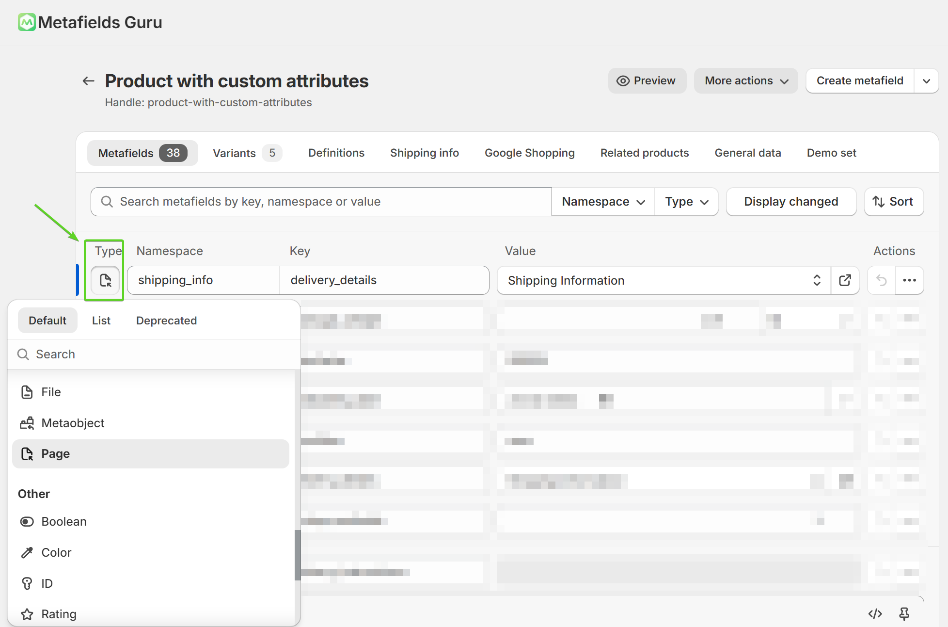The height and width of the screenshot is (627, 948).
Task: Open linked page external icon
Action: (845, 280)
